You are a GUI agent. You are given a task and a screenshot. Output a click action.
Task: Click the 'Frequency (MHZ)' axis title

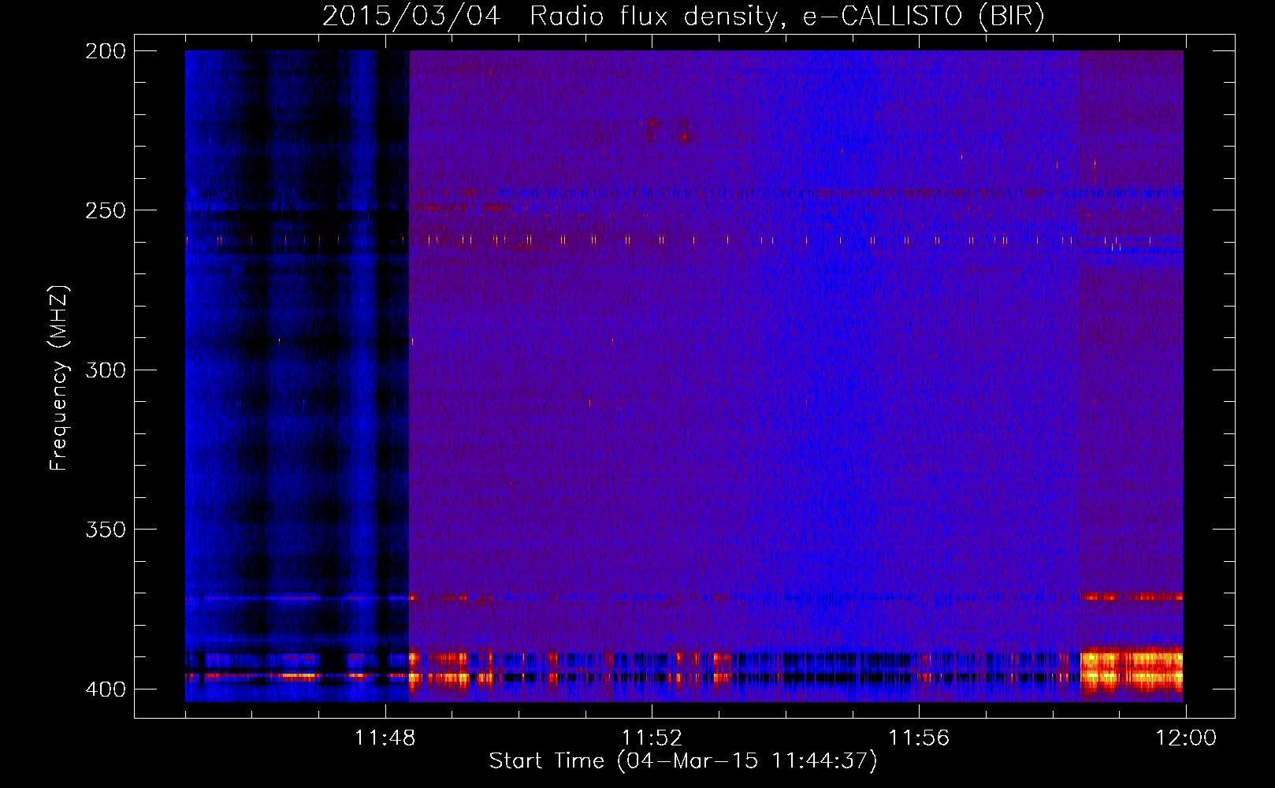tap(59, 377)
